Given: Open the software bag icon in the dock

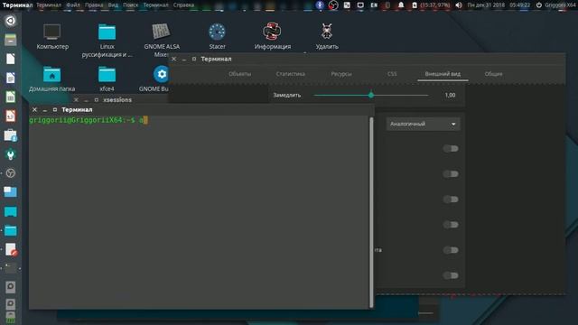Looking at the screenshot, I should [x=10, y=135].
